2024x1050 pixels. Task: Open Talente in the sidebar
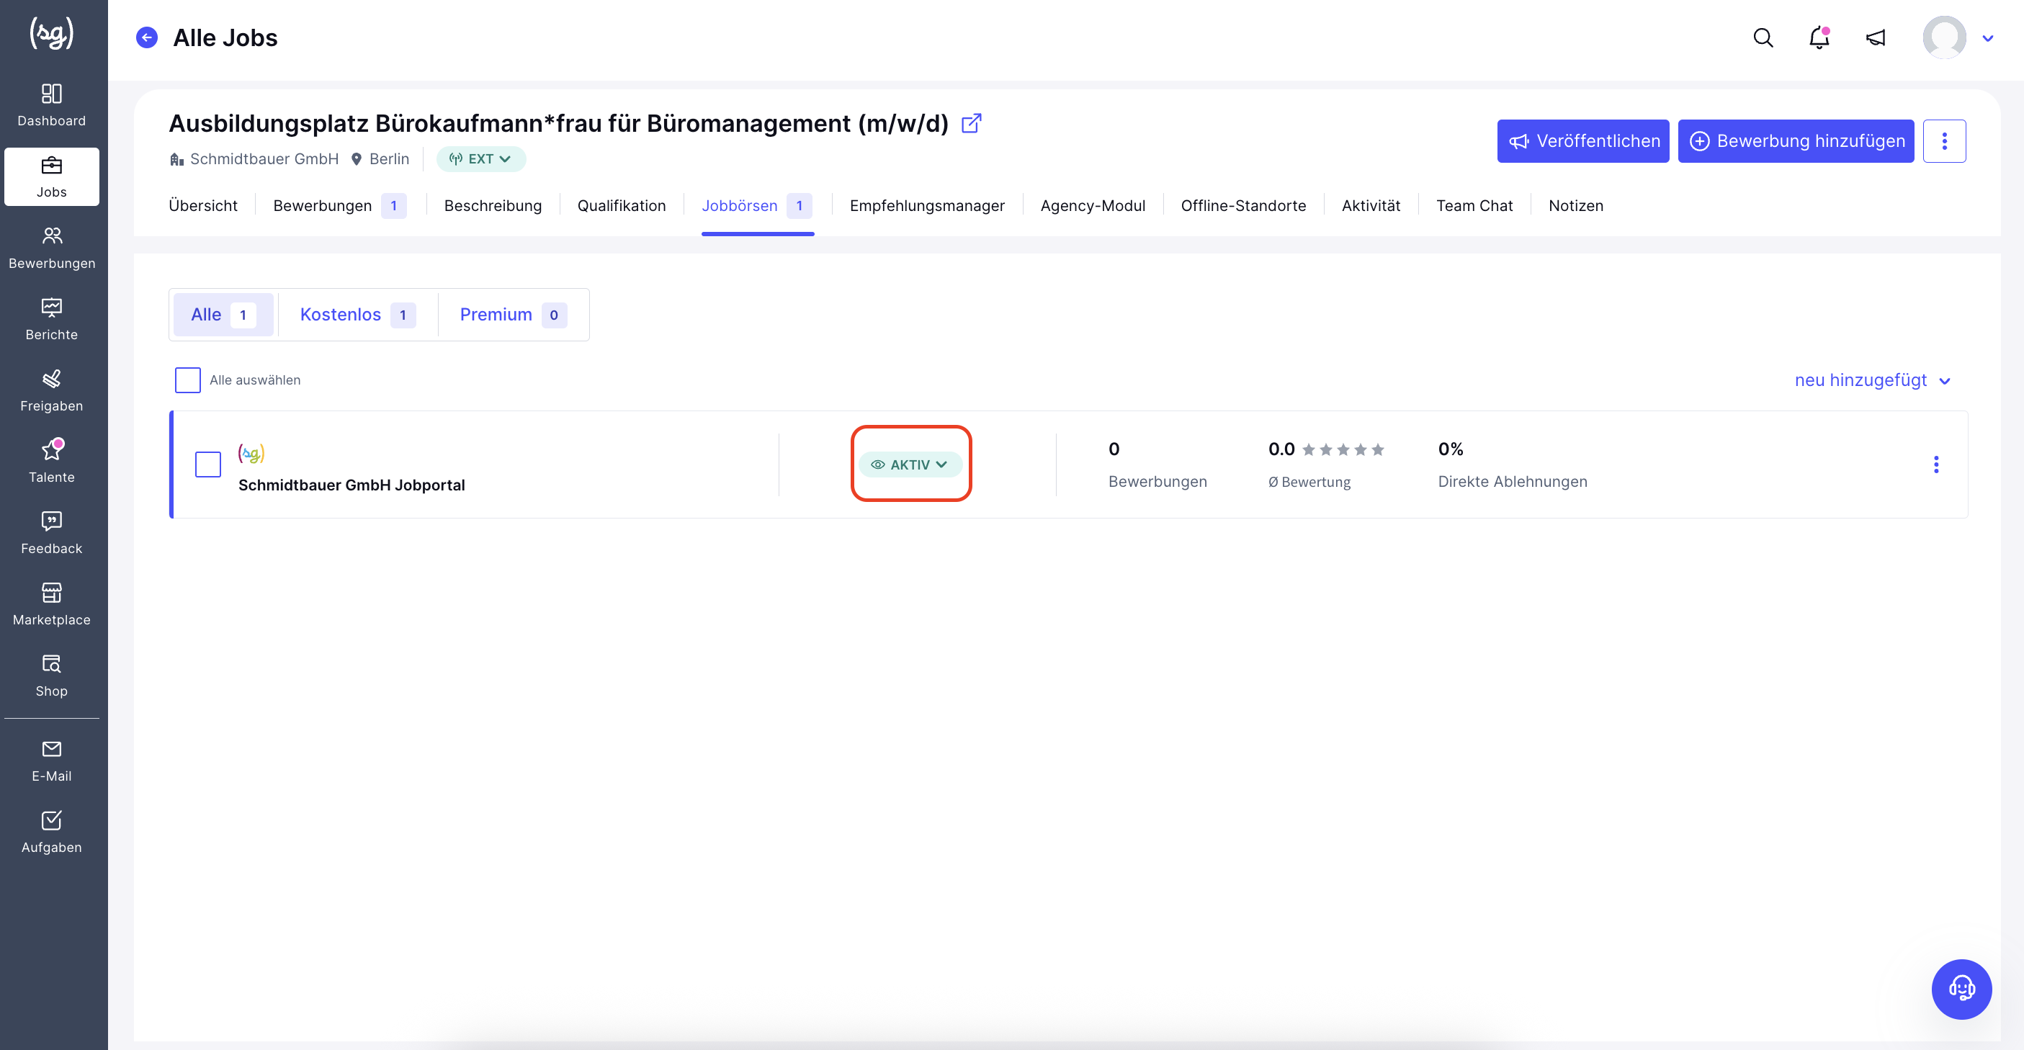52,462
